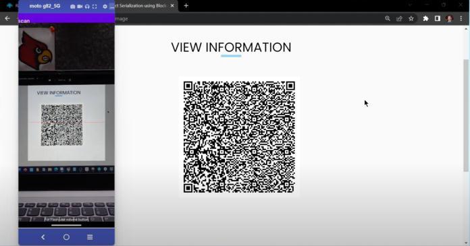Tap the Android back button on the phone
The image size is (470, 246).
[43, 237]
